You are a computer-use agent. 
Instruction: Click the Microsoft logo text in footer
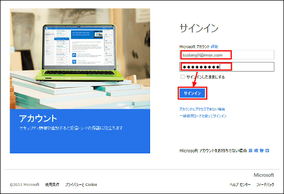point(264,175)
